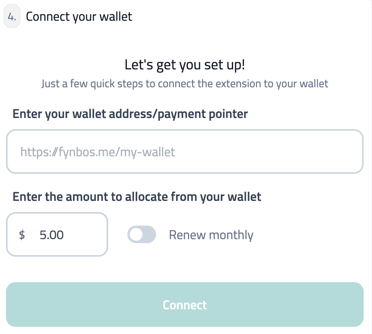Select the wallet address field label
The height and width of the screenshot is (334, 372).
click(131, 114)
